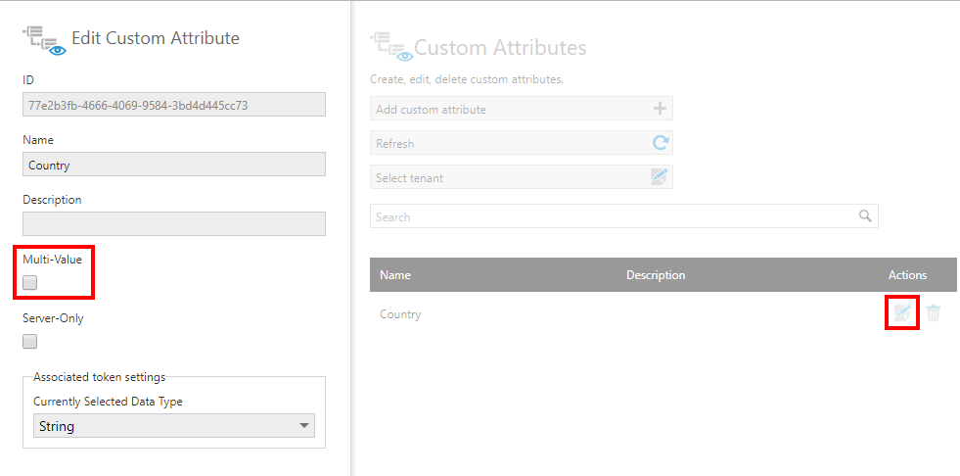The height and width of the screenshot is (476, 960).
Task: Click the Edit Custom Attribute header icon
Action: coord(44,40)
